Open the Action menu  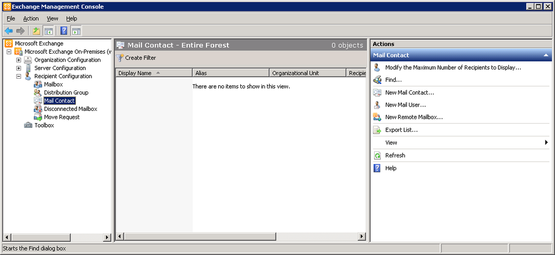31,18
